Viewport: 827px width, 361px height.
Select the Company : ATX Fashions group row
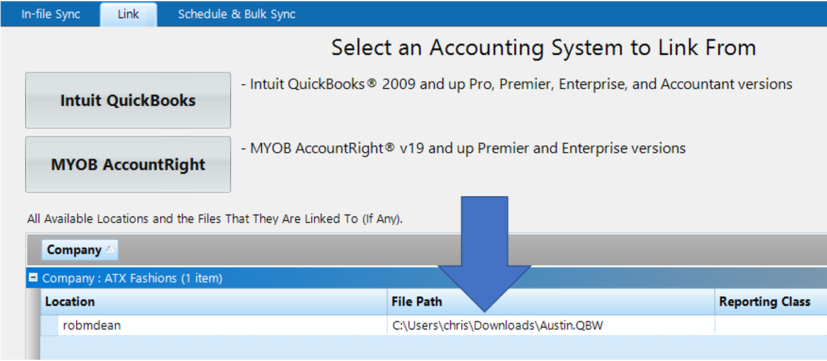pos(427,278)
